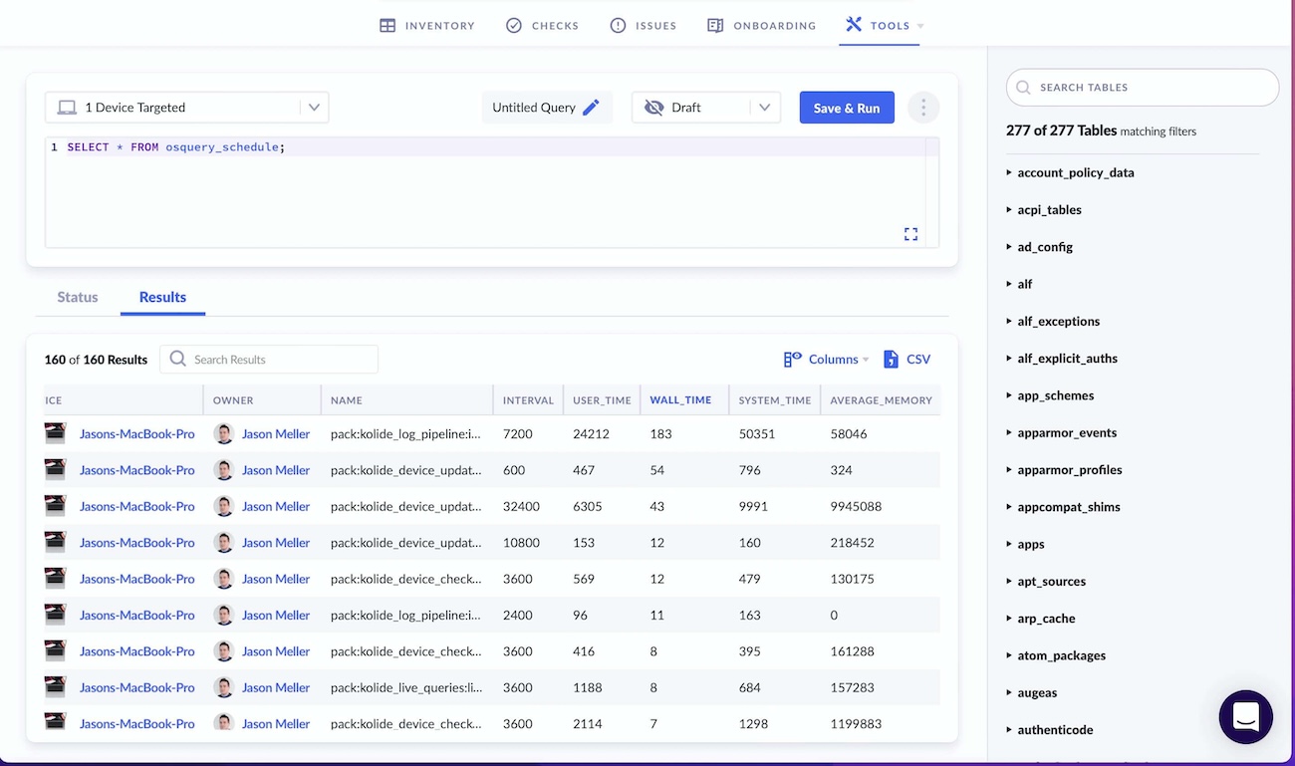The height and width of the screenshot is (766, 1295).
Task: Click the Onboarding icon in navigation
Action: pyautogui.click(x=714, y=25)
